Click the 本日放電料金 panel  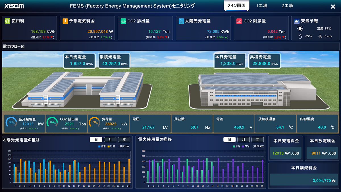pyautogui.click(x=323, y=148)
